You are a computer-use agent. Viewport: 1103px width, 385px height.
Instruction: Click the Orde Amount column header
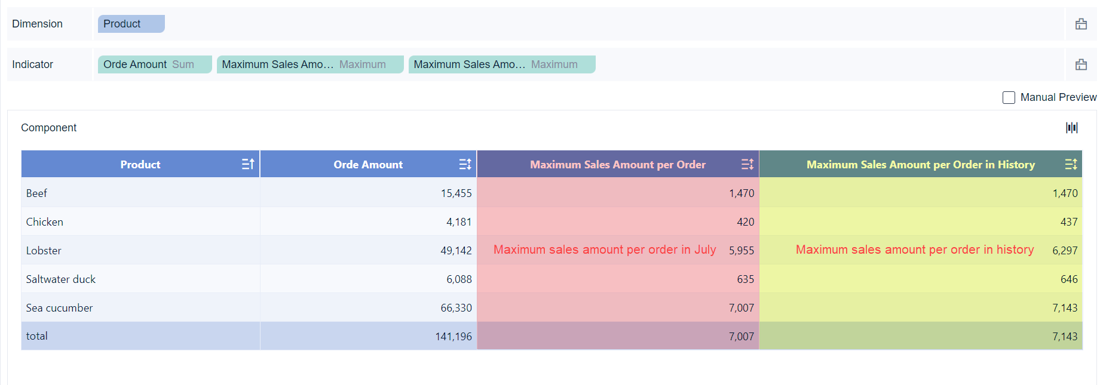pyautogui.click(x=367, y=164)
